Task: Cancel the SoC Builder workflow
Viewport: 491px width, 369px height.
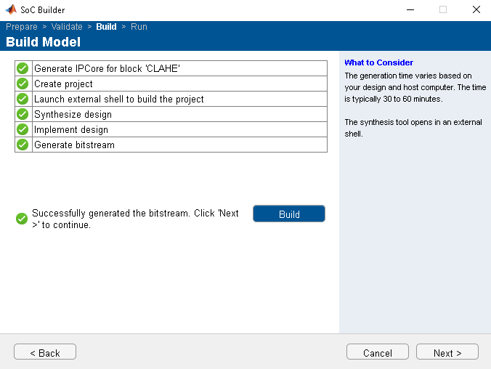Action: coord(377,352)
